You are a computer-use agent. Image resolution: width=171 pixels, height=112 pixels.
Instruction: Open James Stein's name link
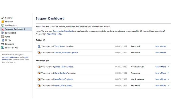tap(60, 67)
